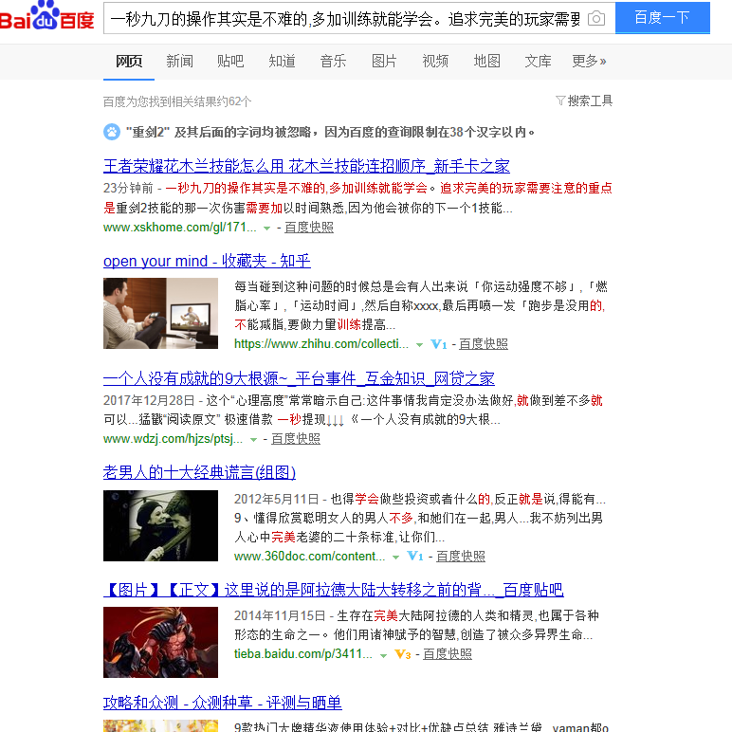
Task: Switch to the 文库 tab
Action: coord(538,61)
